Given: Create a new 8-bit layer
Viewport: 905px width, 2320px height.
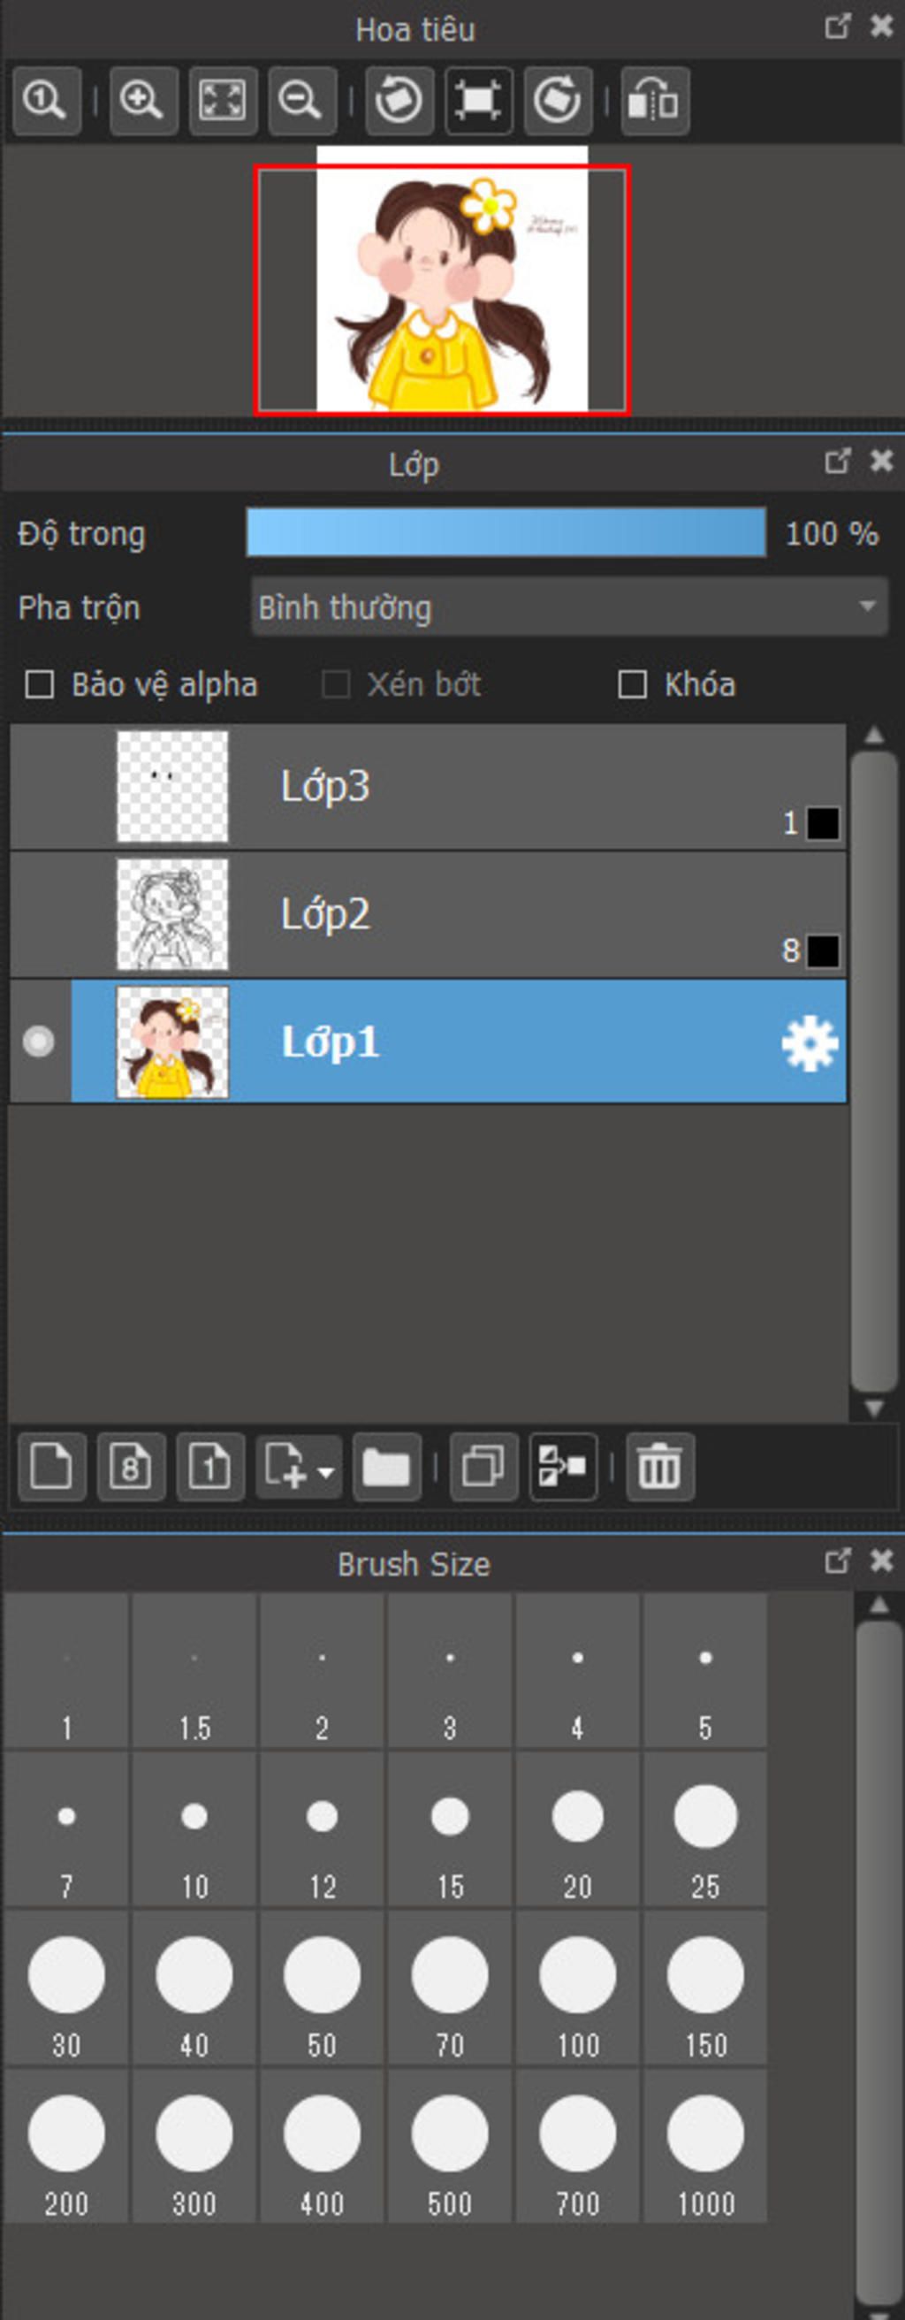Looking at the screenshot, I should [131, 1467].
